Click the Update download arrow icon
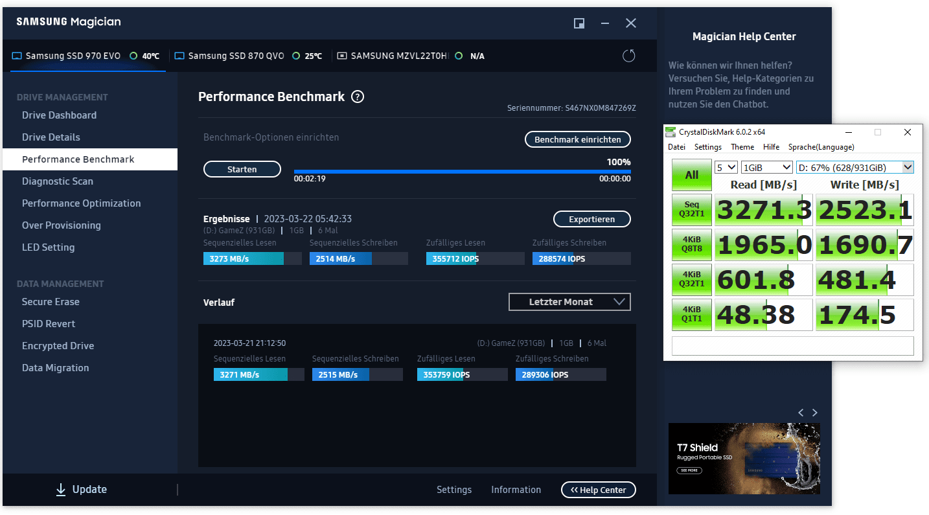929x515 pixels. point(61,490)
